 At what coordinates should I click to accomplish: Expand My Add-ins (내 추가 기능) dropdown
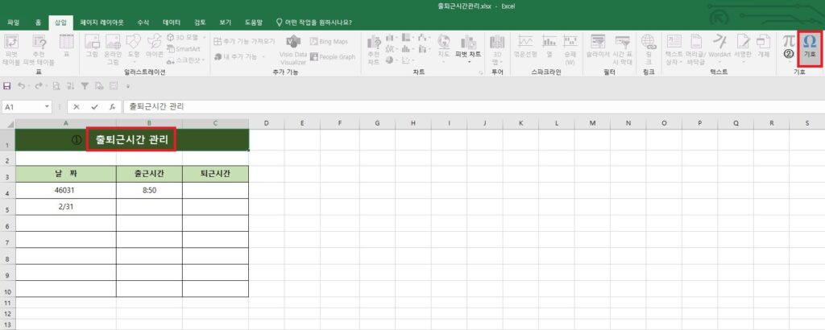pos(263,57)
